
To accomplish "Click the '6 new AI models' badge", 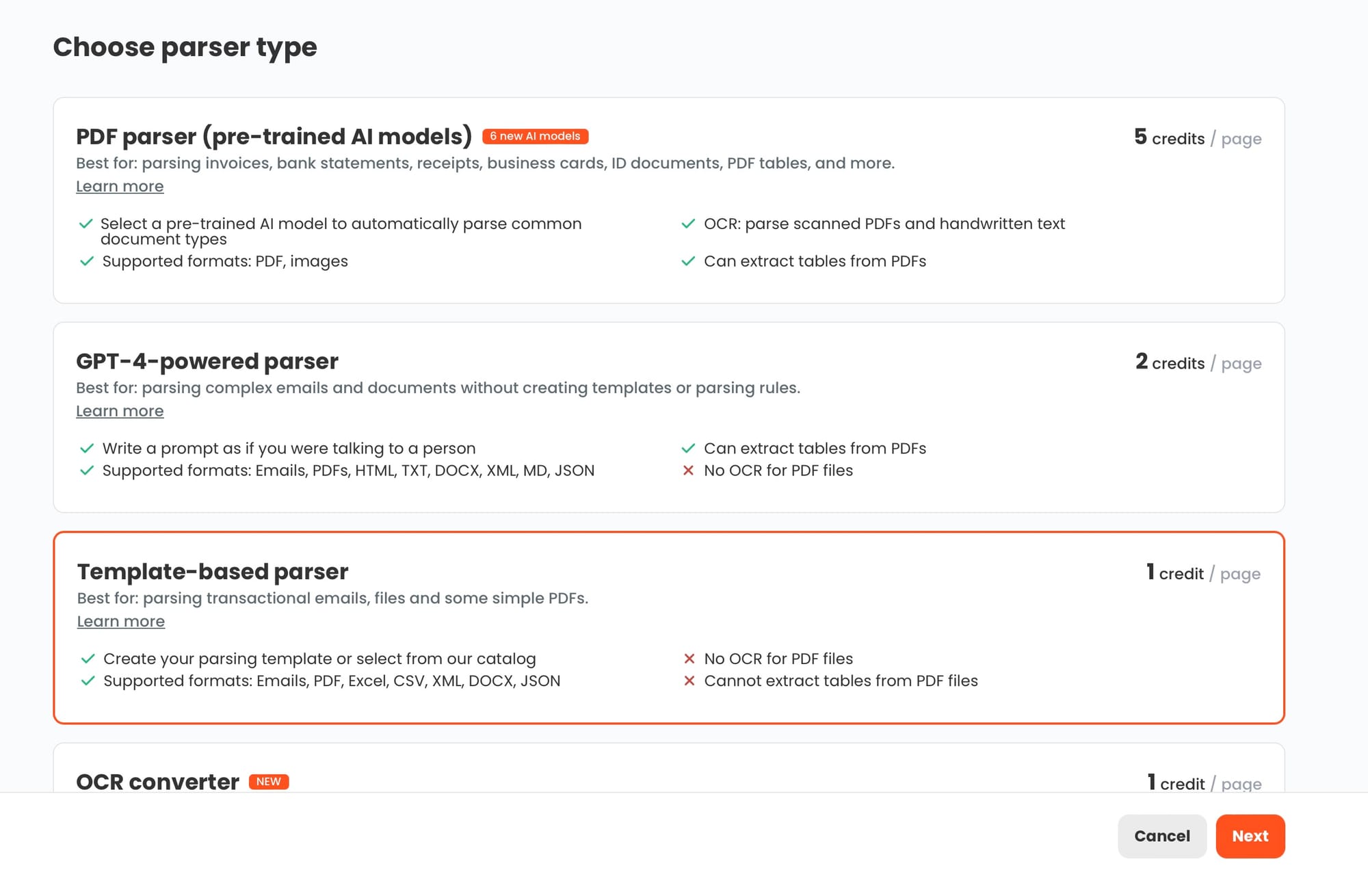I will click(x=535, y=136).
